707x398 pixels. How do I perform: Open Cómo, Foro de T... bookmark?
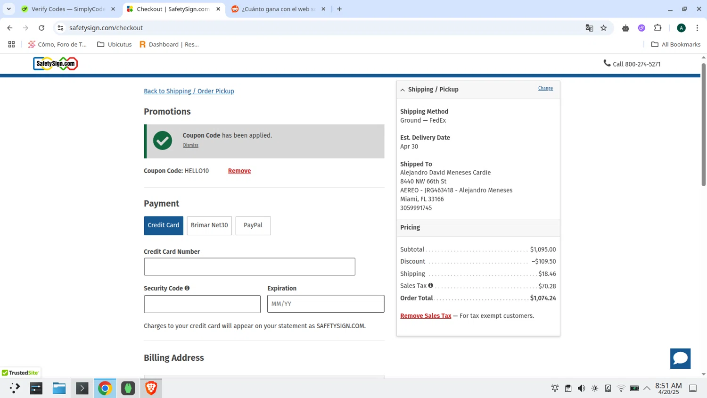point(58,44)
